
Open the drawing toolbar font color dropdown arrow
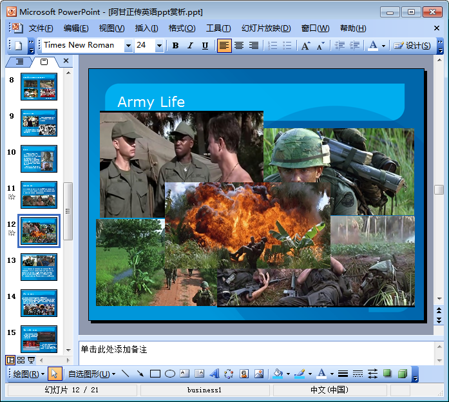click(x=332, y=374)
